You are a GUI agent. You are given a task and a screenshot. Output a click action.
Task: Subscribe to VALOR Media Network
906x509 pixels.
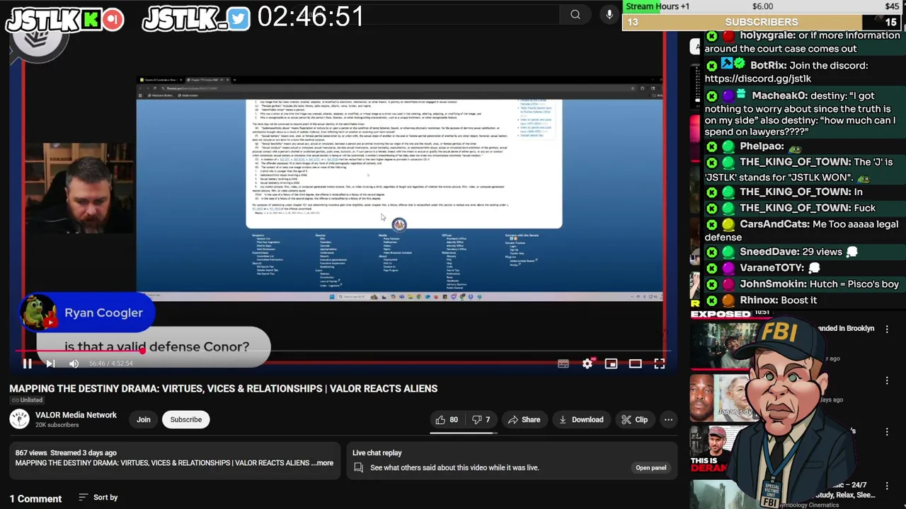[186, 419]
